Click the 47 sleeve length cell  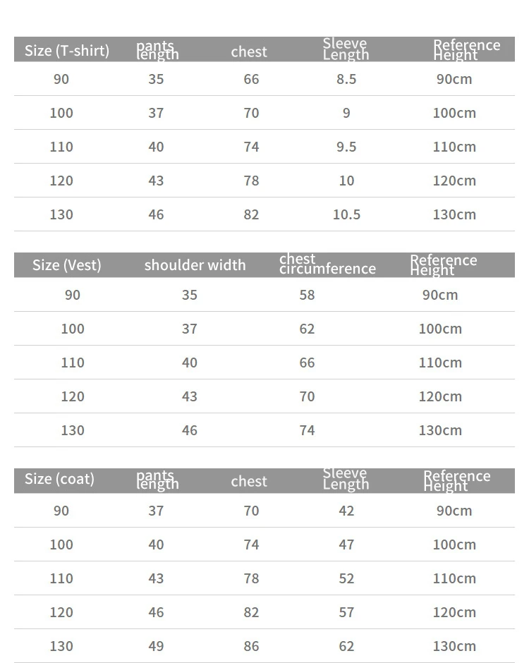[x=346, y=545]
